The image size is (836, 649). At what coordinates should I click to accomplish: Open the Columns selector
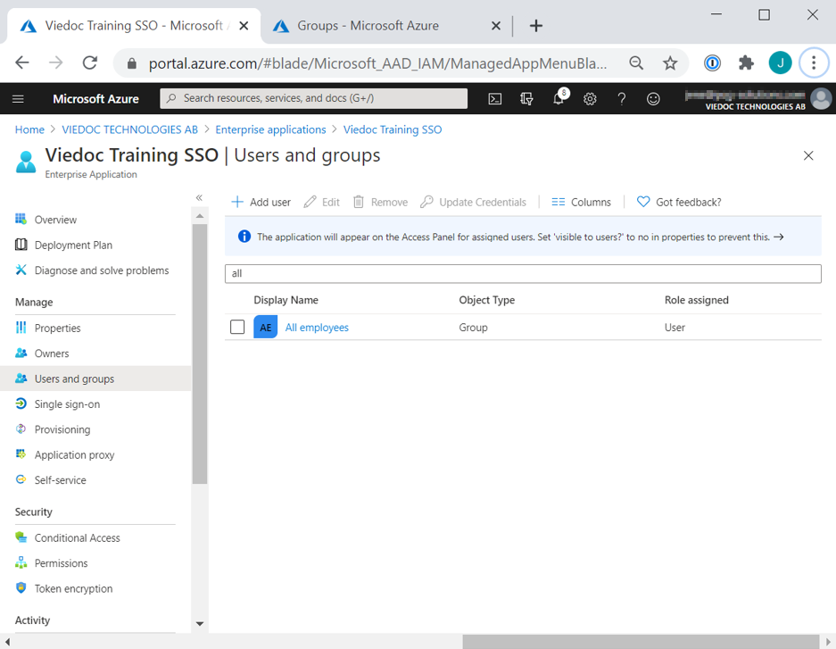click(x=581, y=203)
